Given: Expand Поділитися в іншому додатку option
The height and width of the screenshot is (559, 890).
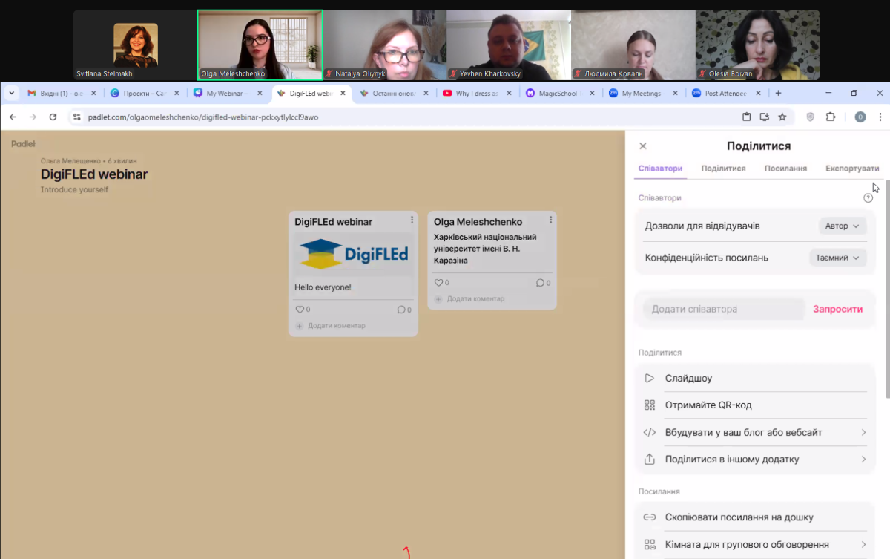Looking at the screenshot, I should tap(754, 460).
